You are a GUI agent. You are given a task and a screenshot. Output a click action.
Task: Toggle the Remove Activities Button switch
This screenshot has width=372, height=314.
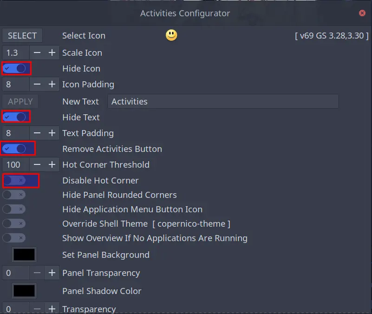(14, 149)
